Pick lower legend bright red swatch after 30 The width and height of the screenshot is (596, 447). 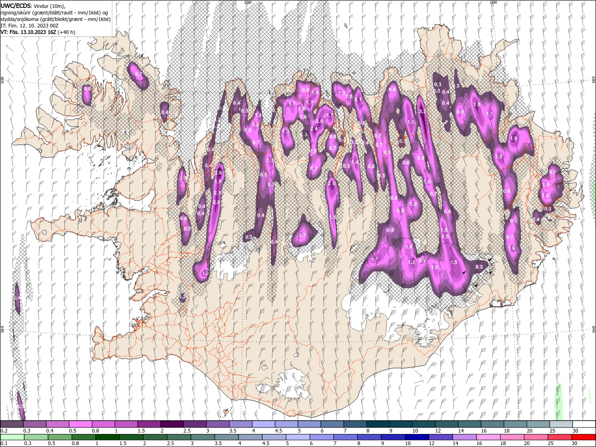(x=583, y=437)
